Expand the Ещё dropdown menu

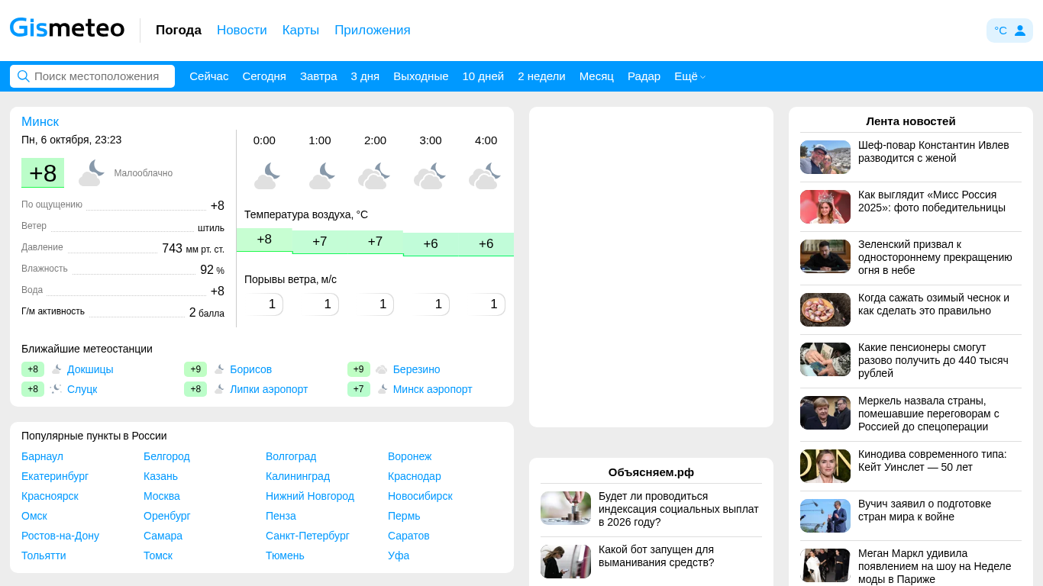coord(689,76)
